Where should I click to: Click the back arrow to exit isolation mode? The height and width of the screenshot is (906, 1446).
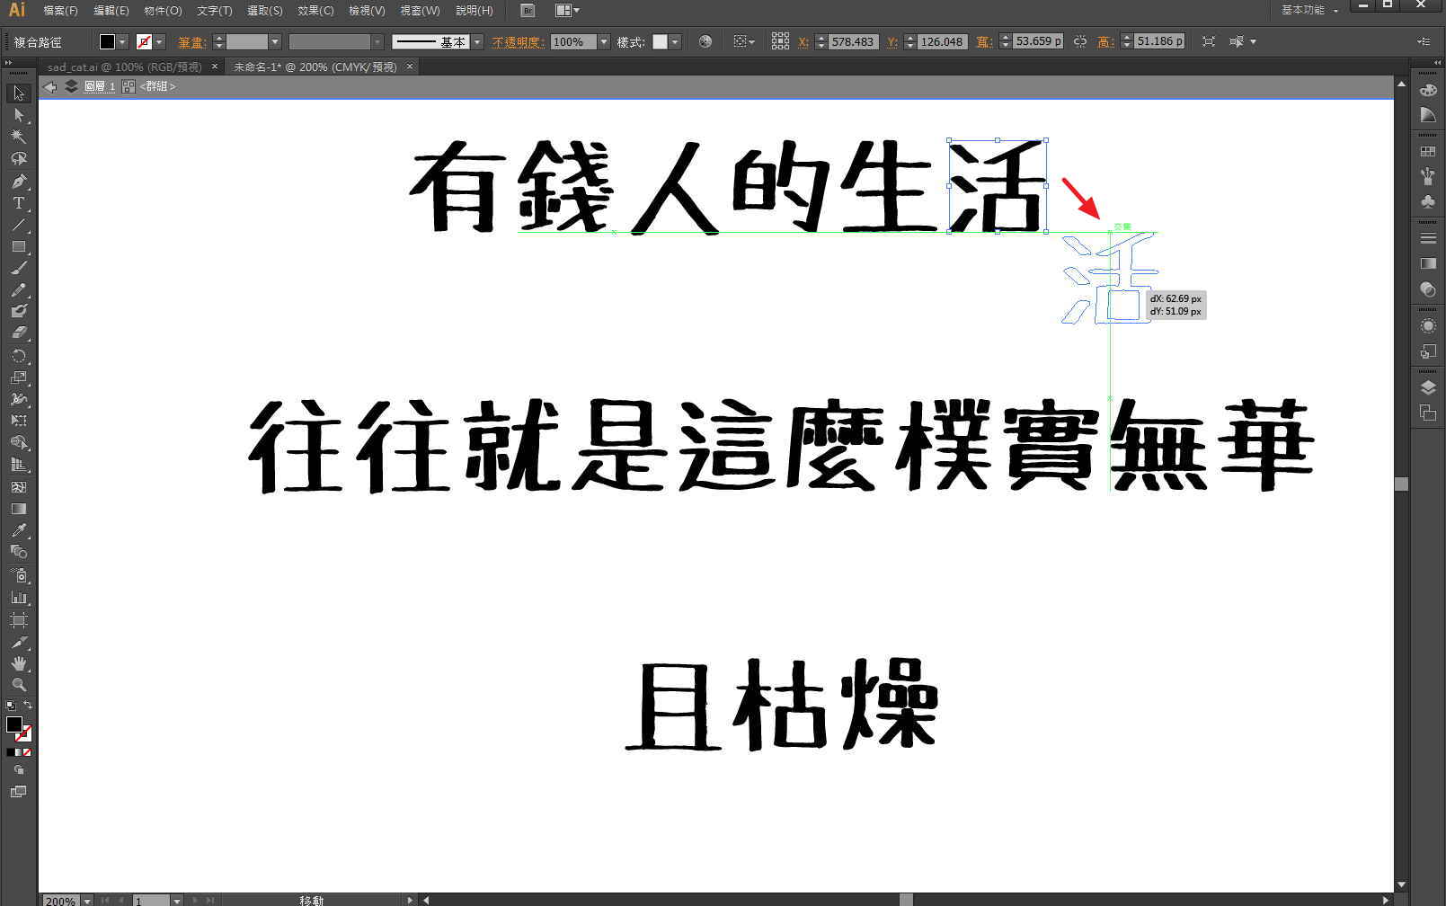point(50,86)
